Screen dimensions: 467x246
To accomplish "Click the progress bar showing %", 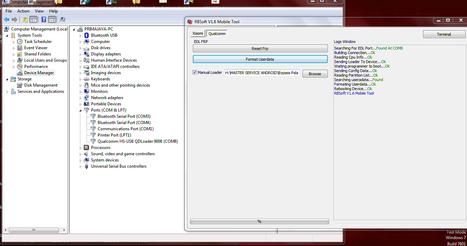I will tap(260, 221).
